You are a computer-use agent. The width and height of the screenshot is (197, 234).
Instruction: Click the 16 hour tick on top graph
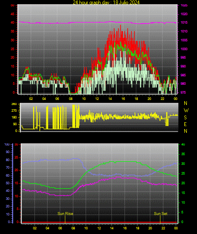123,99
